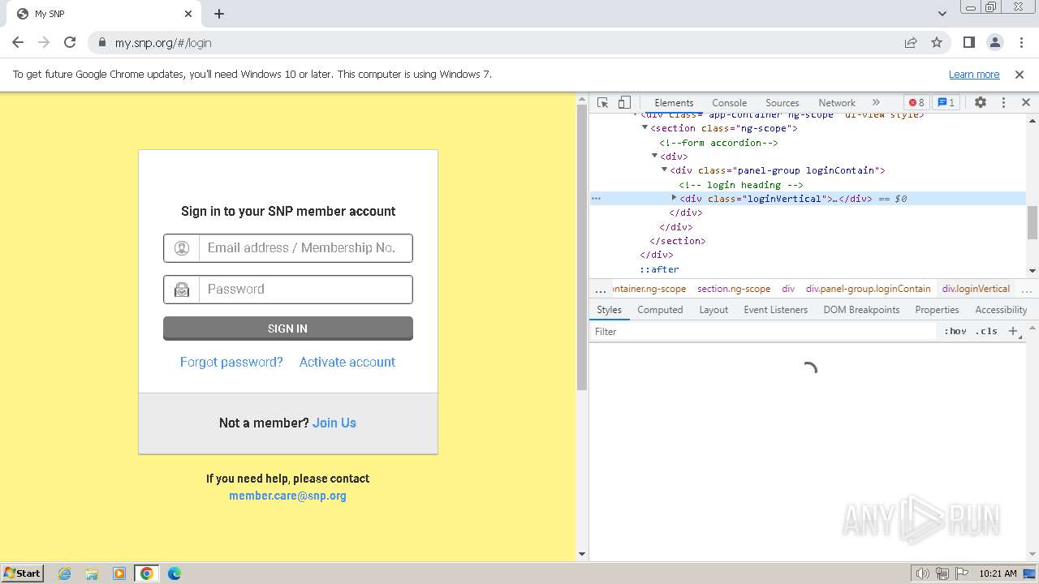Open Chrome side panel icon
The height and width of the screenshot is (584, 1039).
coord(968,43)
